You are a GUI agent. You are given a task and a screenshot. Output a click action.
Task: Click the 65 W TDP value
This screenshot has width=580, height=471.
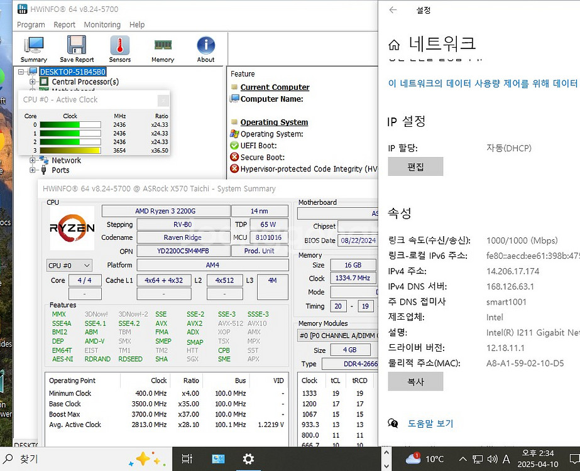coord(268,224)
